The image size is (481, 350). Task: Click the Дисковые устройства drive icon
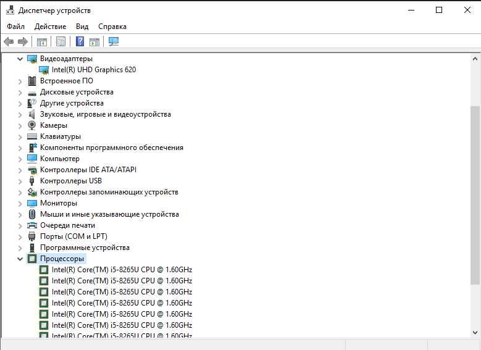[x=32, y=93]
